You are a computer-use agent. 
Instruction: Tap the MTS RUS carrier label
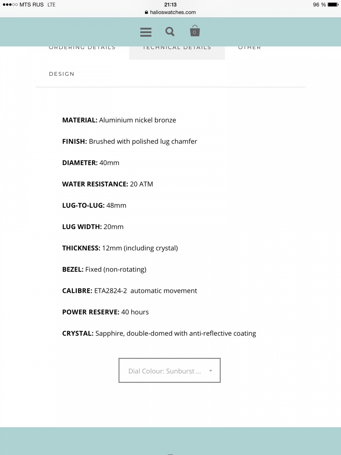pyautogui.click(x=32, y=5)
